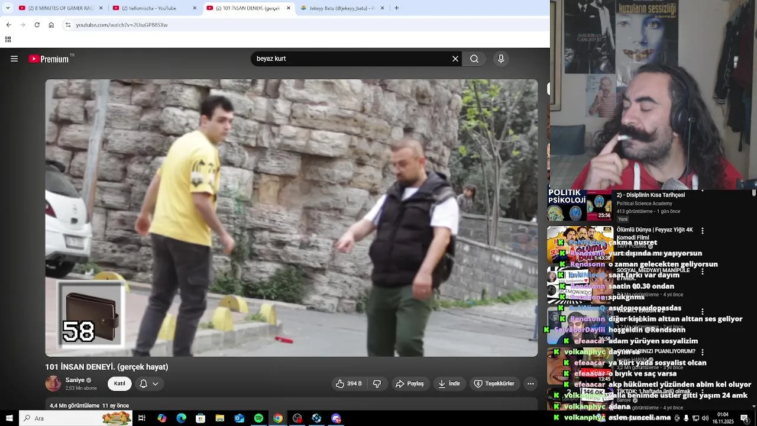Screen dimensions: 757x426
Task: Open options for 'SOSYAL MEDYAYI MANİPÜLE' video
Action: pyautogui.click(x=703, y=271)
